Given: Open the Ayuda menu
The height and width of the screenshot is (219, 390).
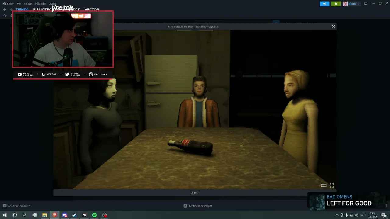Looking at the screenshot, I should point(53,4).
